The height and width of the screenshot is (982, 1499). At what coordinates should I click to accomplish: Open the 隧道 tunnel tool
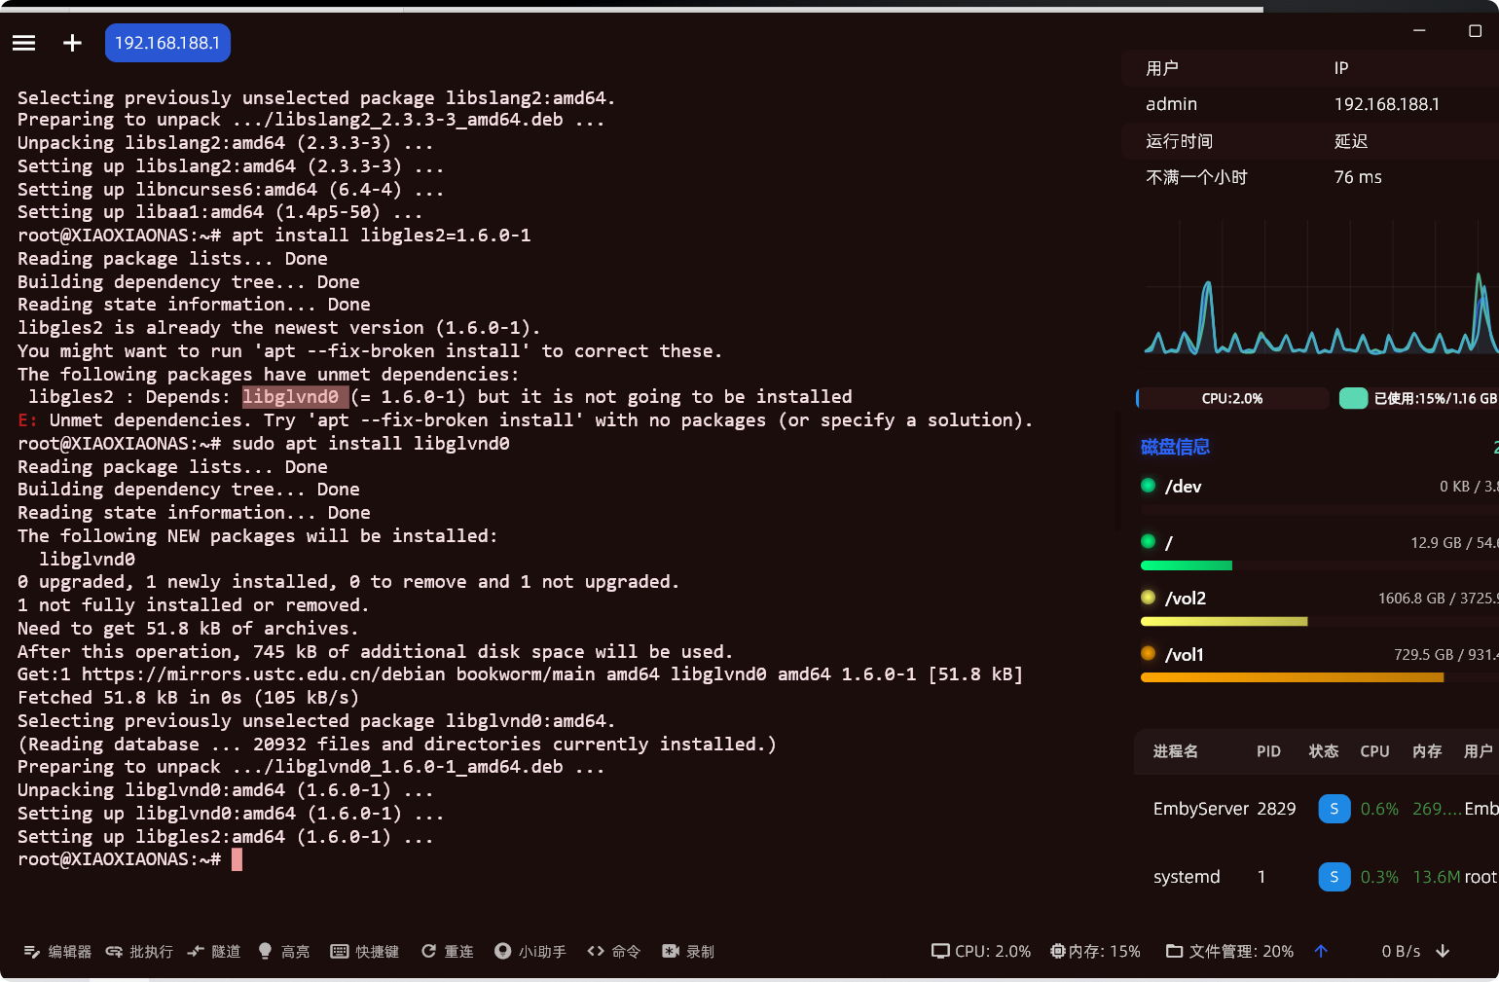click(214, 952)
